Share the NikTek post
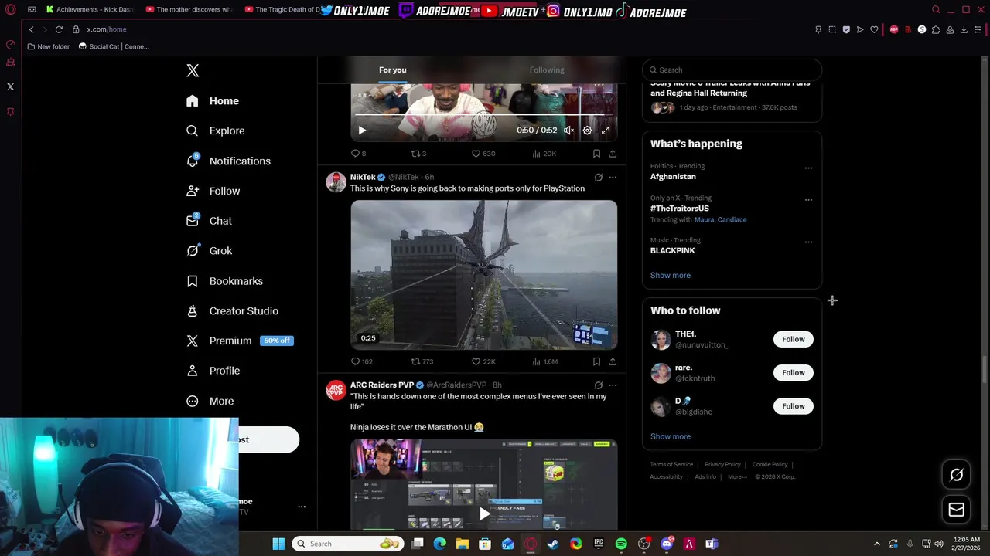The width and height of the screenshot is (990, 556). pyautogui.click(x=613, y=361)
